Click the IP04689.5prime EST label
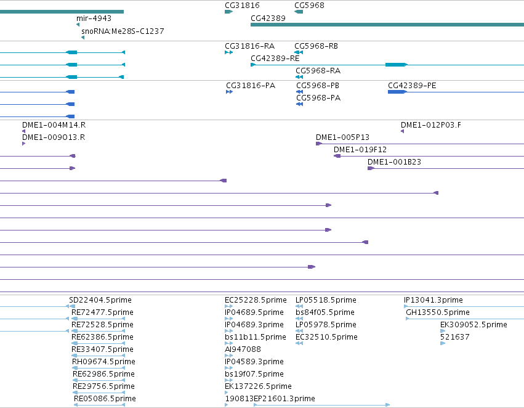 (254, 312)
